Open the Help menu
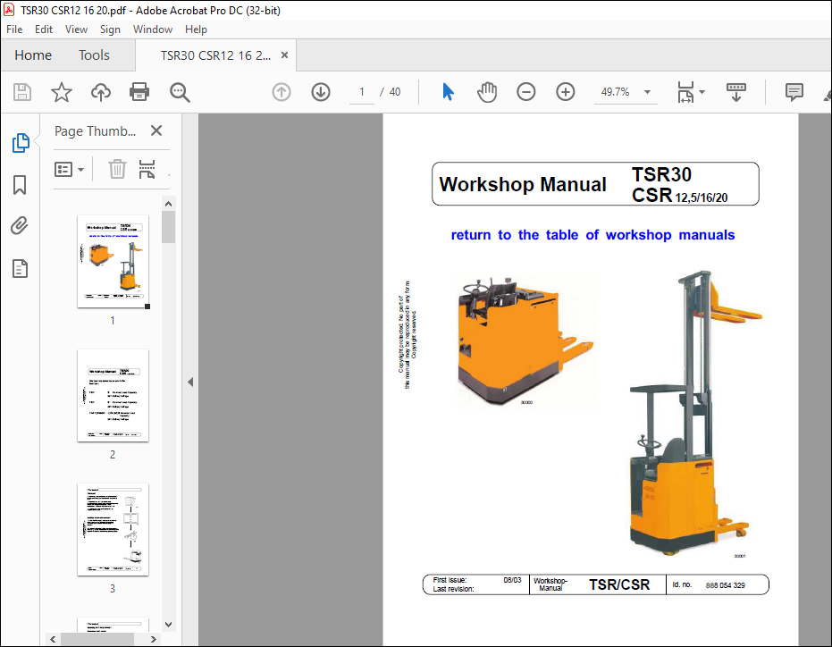The height and width of the screenshot is (647, 832). [x=196, y=29]
